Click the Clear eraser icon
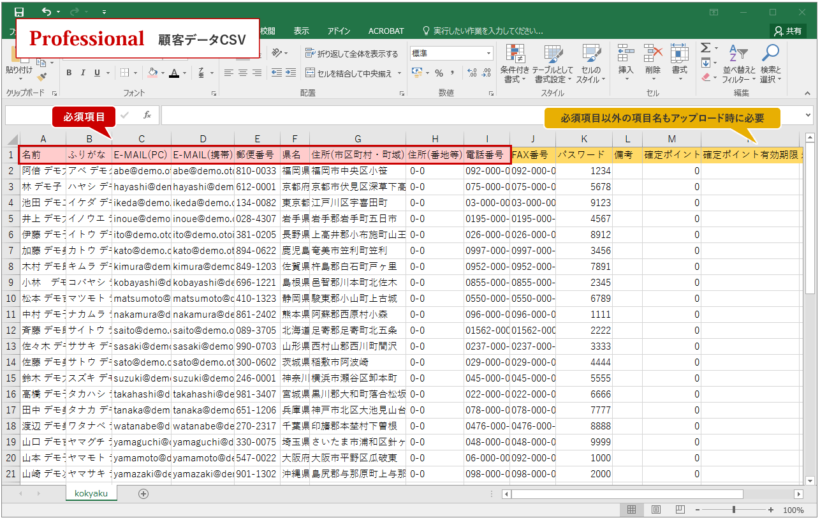This screenshot has width=820, height=520. 705,77
